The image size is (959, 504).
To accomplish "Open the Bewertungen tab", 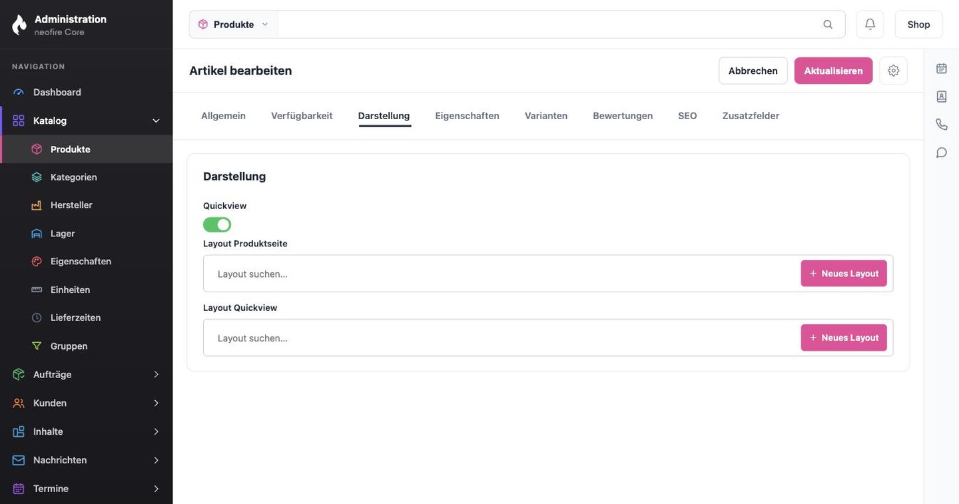I will (x=623, y=116).
